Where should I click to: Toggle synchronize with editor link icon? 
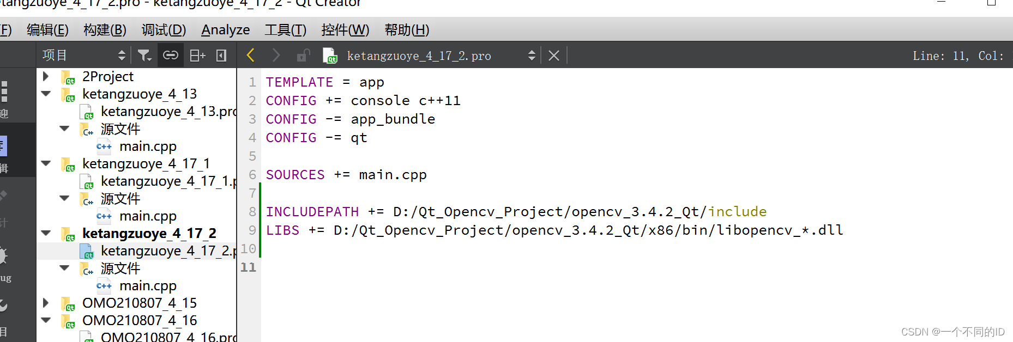[x=170, y=55]
